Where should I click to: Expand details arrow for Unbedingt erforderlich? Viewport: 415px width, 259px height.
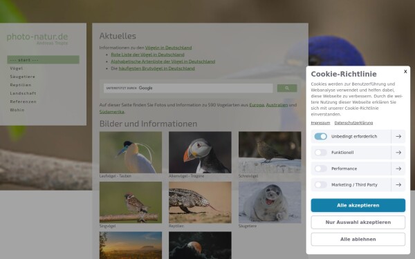[x=398, y=136]
